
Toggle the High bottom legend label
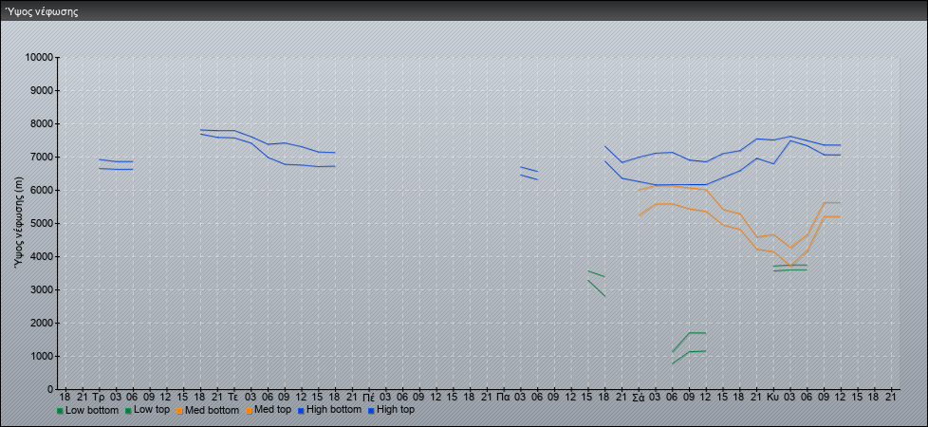pos(336,409)
